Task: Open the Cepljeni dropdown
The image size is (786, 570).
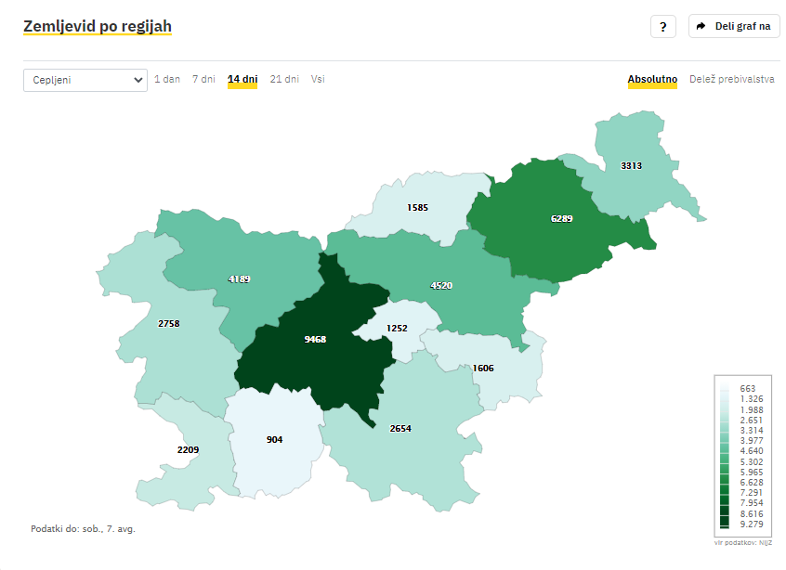Action: pos(85,80)
